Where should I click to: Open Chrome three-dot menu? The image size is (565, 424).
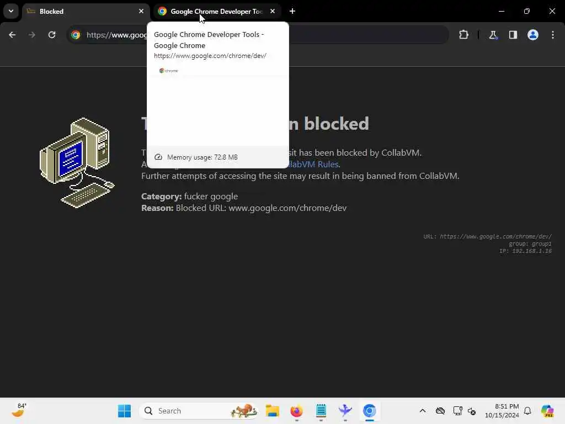553,35
